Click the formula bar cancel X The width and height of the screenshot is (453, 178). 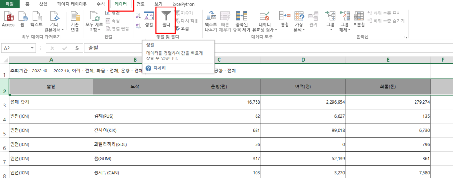tap(53, 48)
